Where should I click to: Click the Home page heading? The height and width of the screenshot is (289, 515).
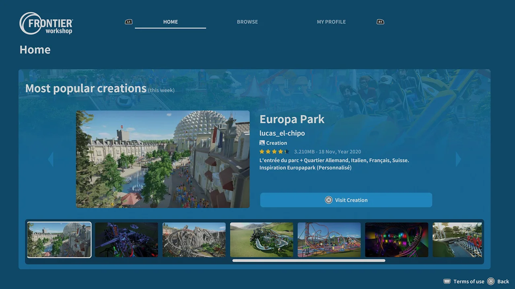pyautogui.click(x=35, y=50)
